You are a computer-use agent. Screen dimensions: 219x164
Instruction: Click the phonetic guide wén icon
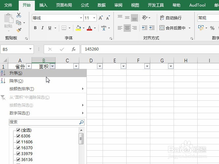(x=104, y=28)
